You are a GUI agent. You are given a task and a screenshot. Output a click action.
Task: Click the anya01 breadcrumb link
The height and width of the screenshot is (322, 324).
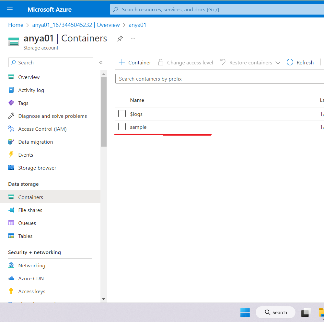click(x=137, y=25)
